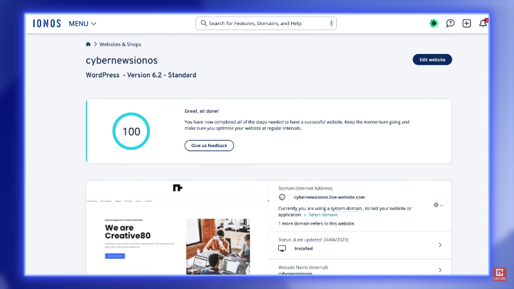
Task: Click the IONOS logo
Action: click(47, 23)
